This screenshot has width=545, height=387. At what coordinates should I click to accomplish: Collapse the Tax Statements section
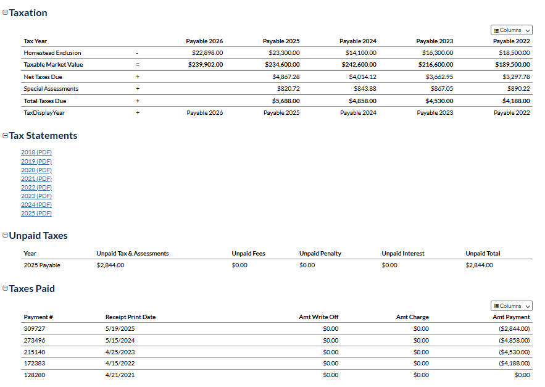coord(6,136)
